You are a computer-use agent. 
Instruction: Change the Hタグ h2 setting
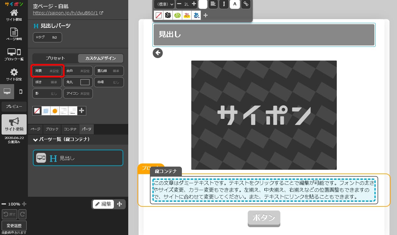[x=47, y=37]
